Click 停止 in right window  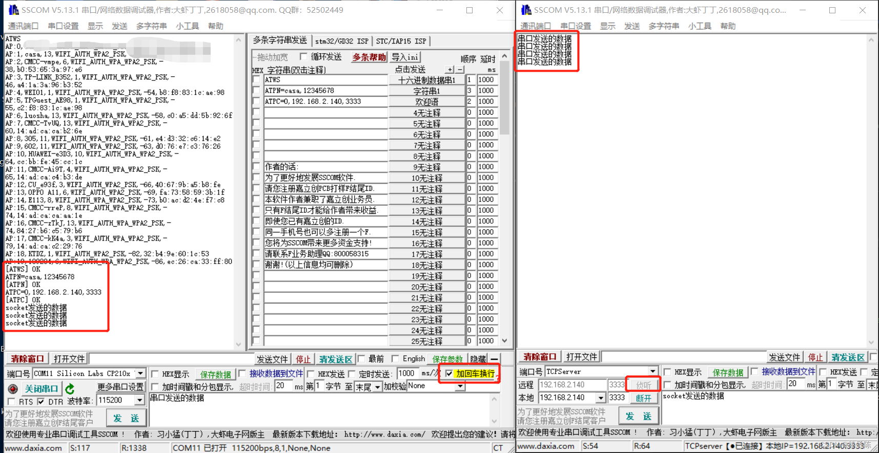click(815, 357)
